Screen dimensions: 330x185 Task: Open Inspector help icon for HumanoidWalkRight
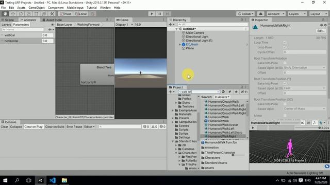321,25
